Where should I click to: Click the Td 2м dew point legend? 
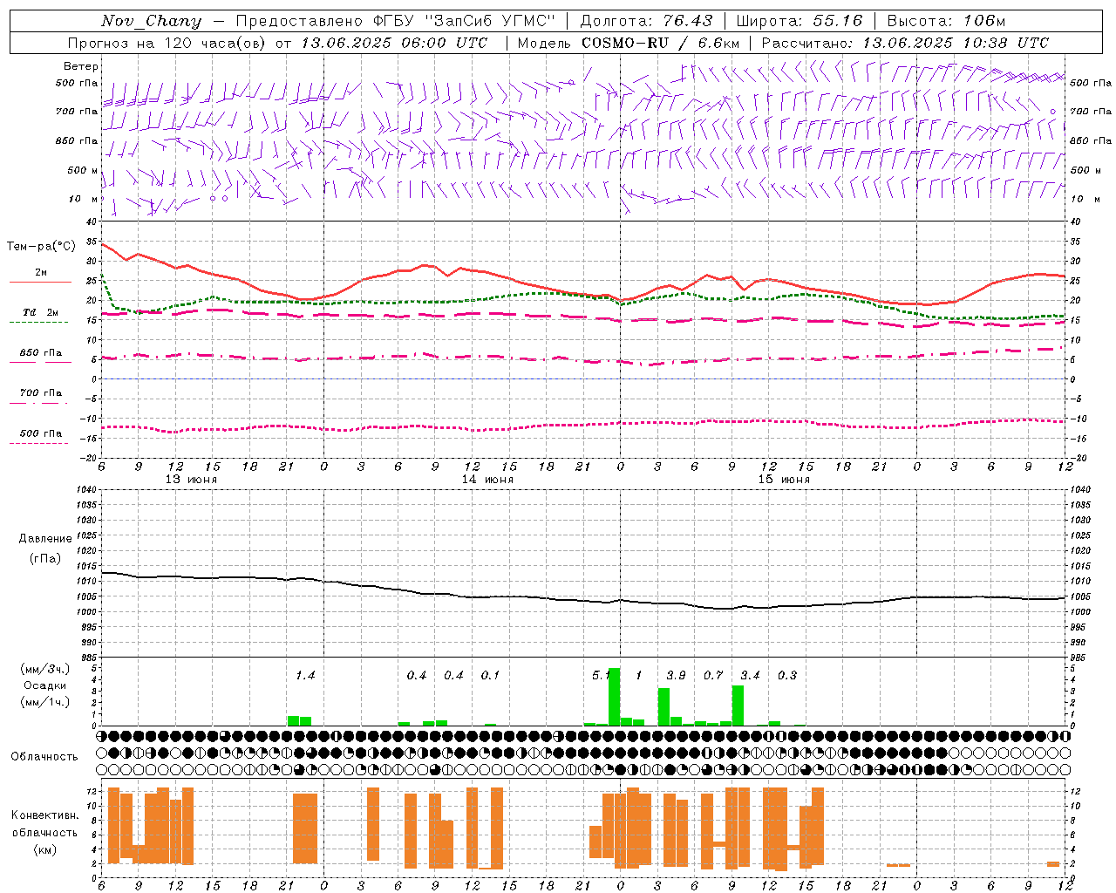40,316
